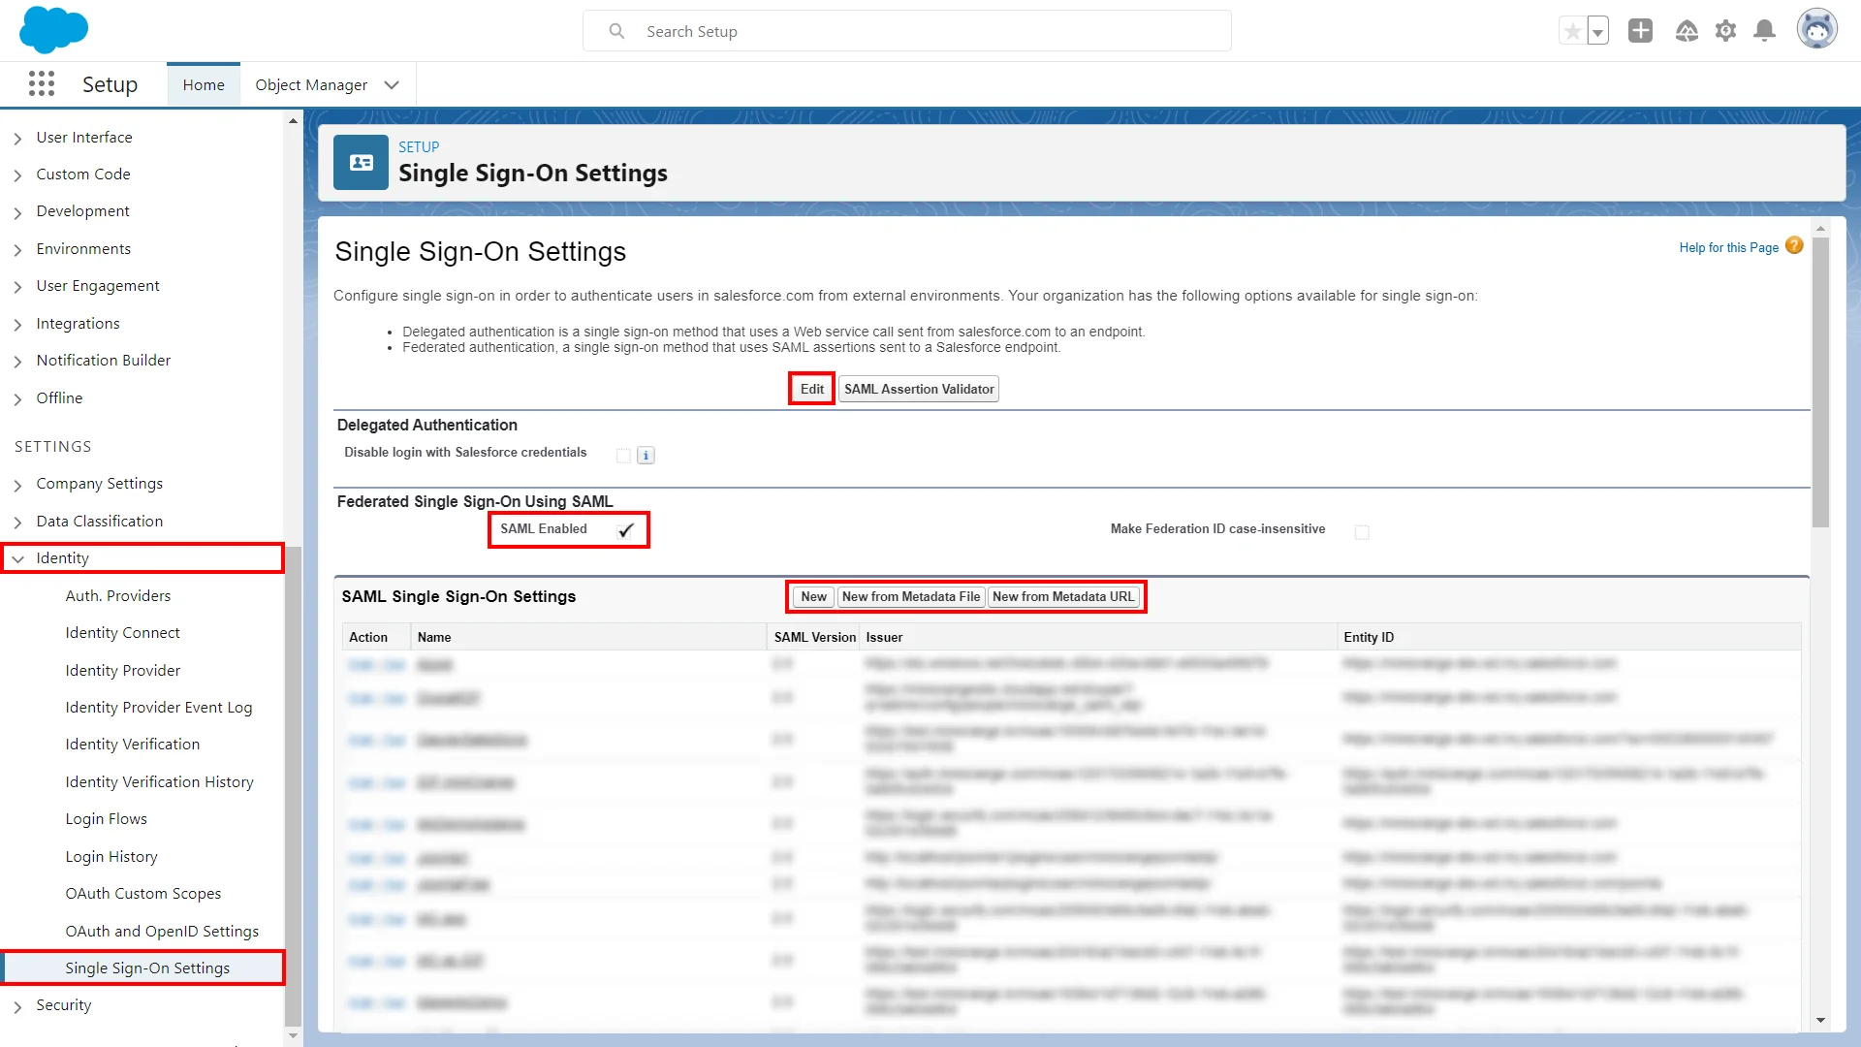Open the Salesforce App Launcher grid
This screenshot has height=1047, width=1861.
tap(42, 83)
